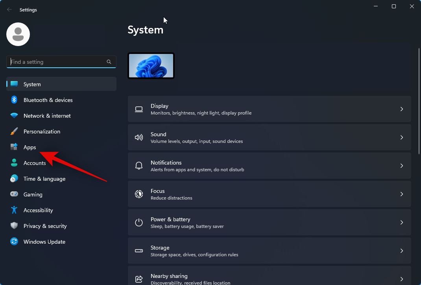Minimize the Settings window
421x285 pixels.
(376, 6)
